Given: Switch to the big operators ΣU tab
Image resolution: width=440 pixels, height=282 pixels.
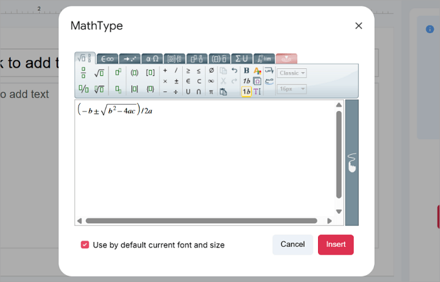Looking at the screenshot, I should (241, 59).
